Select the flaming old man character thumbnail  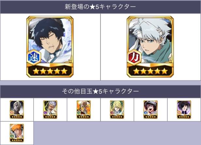(x=84, y=109)
